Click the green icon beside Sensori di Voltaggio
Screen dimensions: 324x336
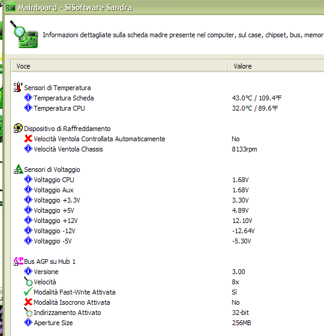pos(18,169)
